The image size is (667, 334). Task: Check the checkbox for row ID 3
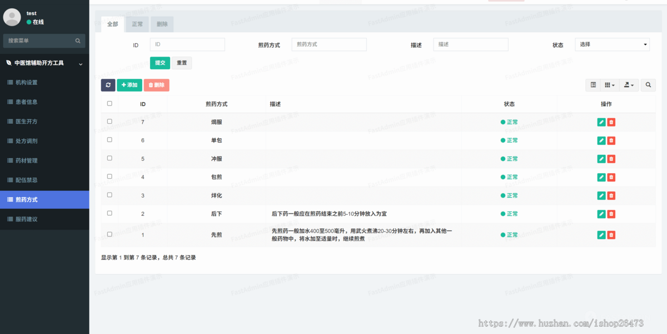point(109,194)
